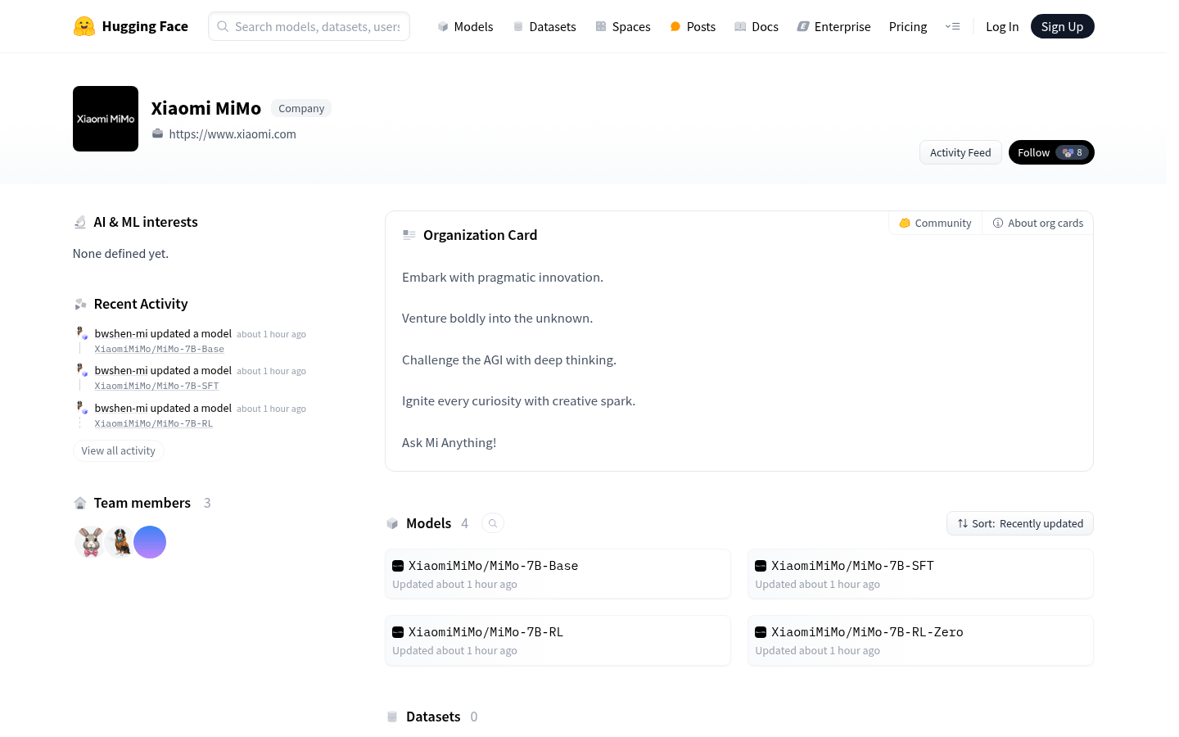The height and width of the screenshot is (737, 1179).
Task: Click bwshen-mi avatar beside MiMo-7B-SFT activity
Action: pos(81,370)
